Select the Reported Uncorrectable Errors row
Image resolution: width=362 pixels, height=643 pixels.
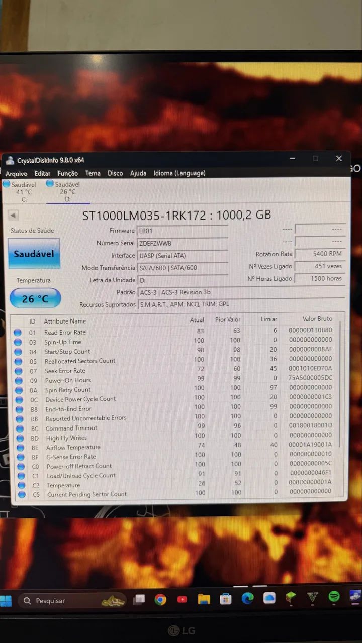pos(174,418)
